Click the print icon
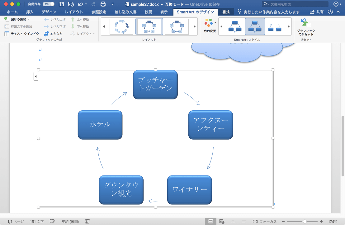Screen dimensions: 345x225 point(103,4)
